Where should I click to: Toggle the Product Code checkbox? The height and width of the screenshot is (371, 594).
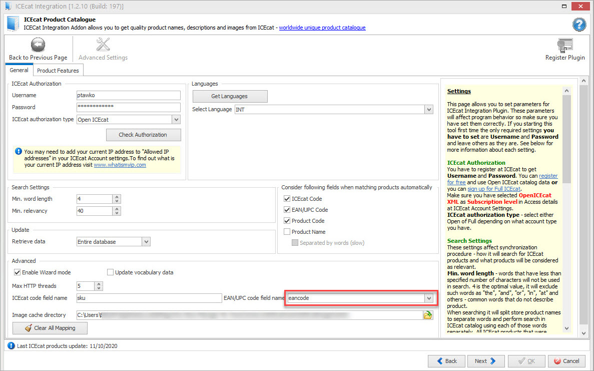coord(287,221)
